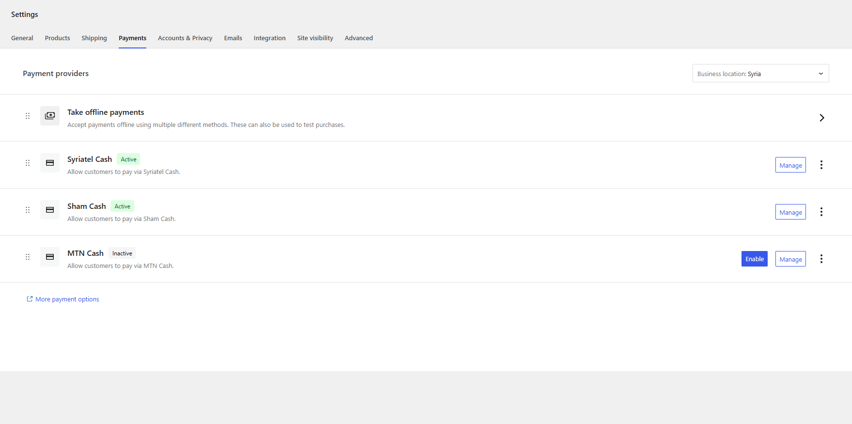Click the Syriatel Cash title
Viewport: 852px width, 424px height.
(x=90, y=159)
